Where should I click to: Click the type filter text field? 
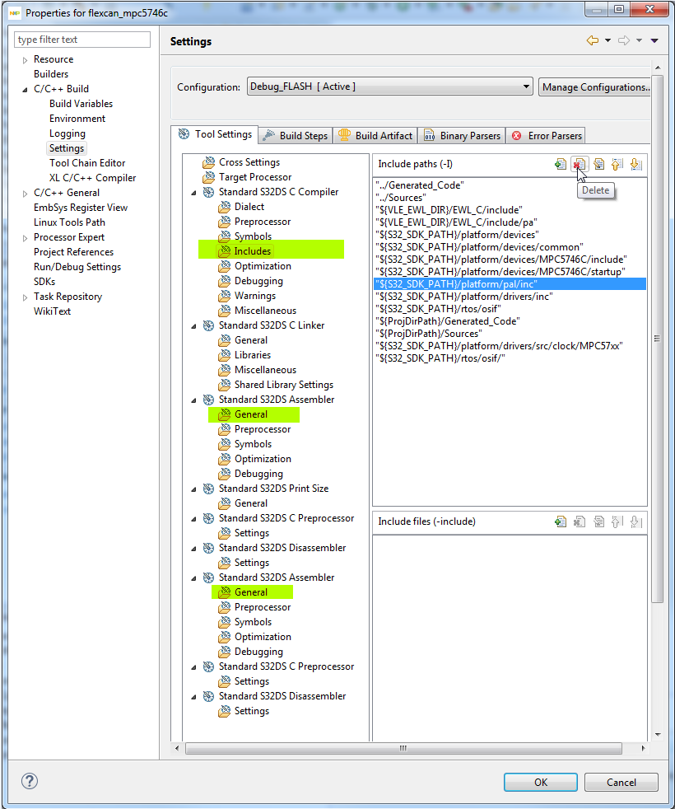click(82, 40)
